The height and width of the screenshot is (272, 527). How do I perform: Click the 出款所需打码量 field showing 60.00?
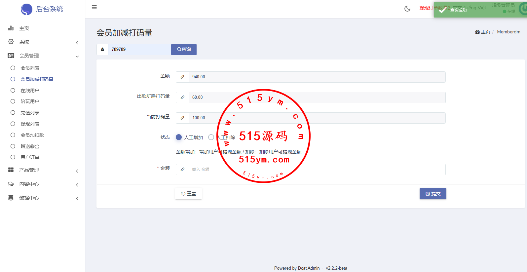pos(317,97)
